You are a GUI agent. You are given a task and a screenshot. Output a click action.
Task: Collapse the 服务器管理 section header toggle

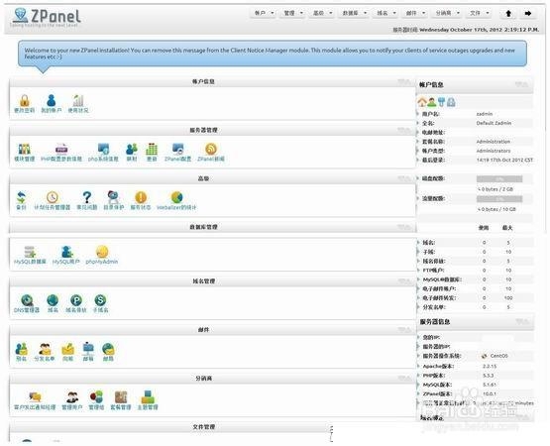point(403,130)
